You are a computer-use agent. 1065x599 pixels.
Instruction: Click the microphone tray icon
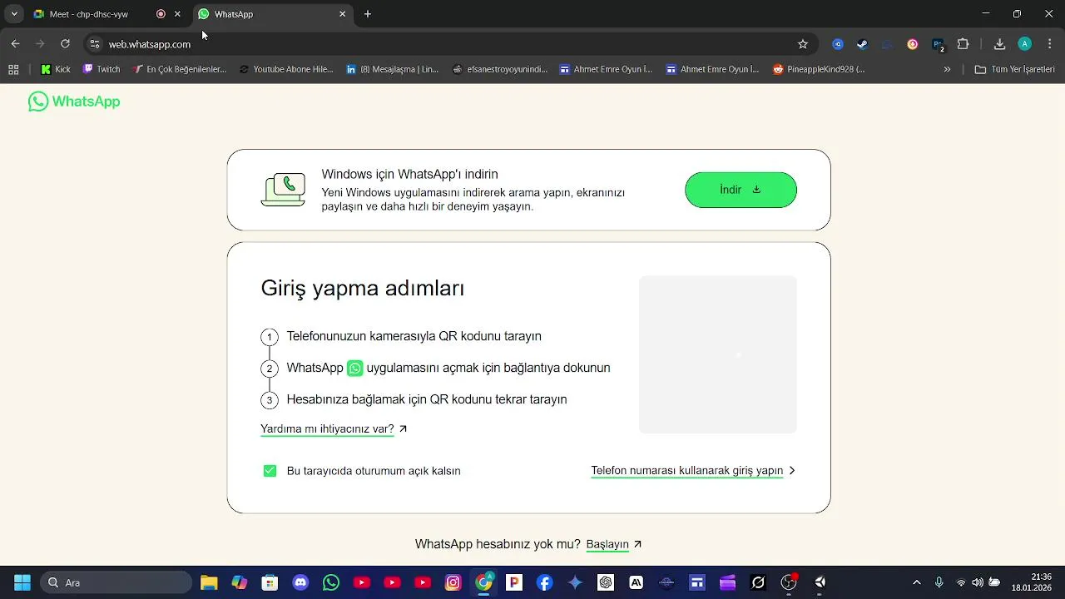939,582
